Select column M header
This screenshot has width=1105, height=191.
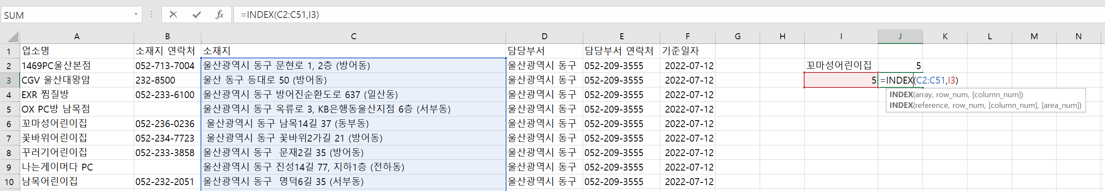point(1034,36)
